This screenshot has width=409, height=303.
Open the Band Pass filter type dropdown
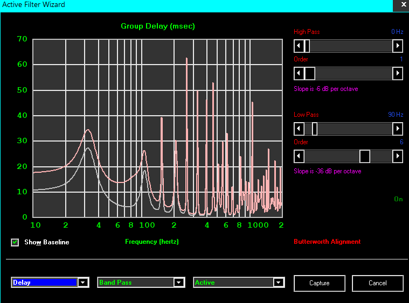click(179, 283)
